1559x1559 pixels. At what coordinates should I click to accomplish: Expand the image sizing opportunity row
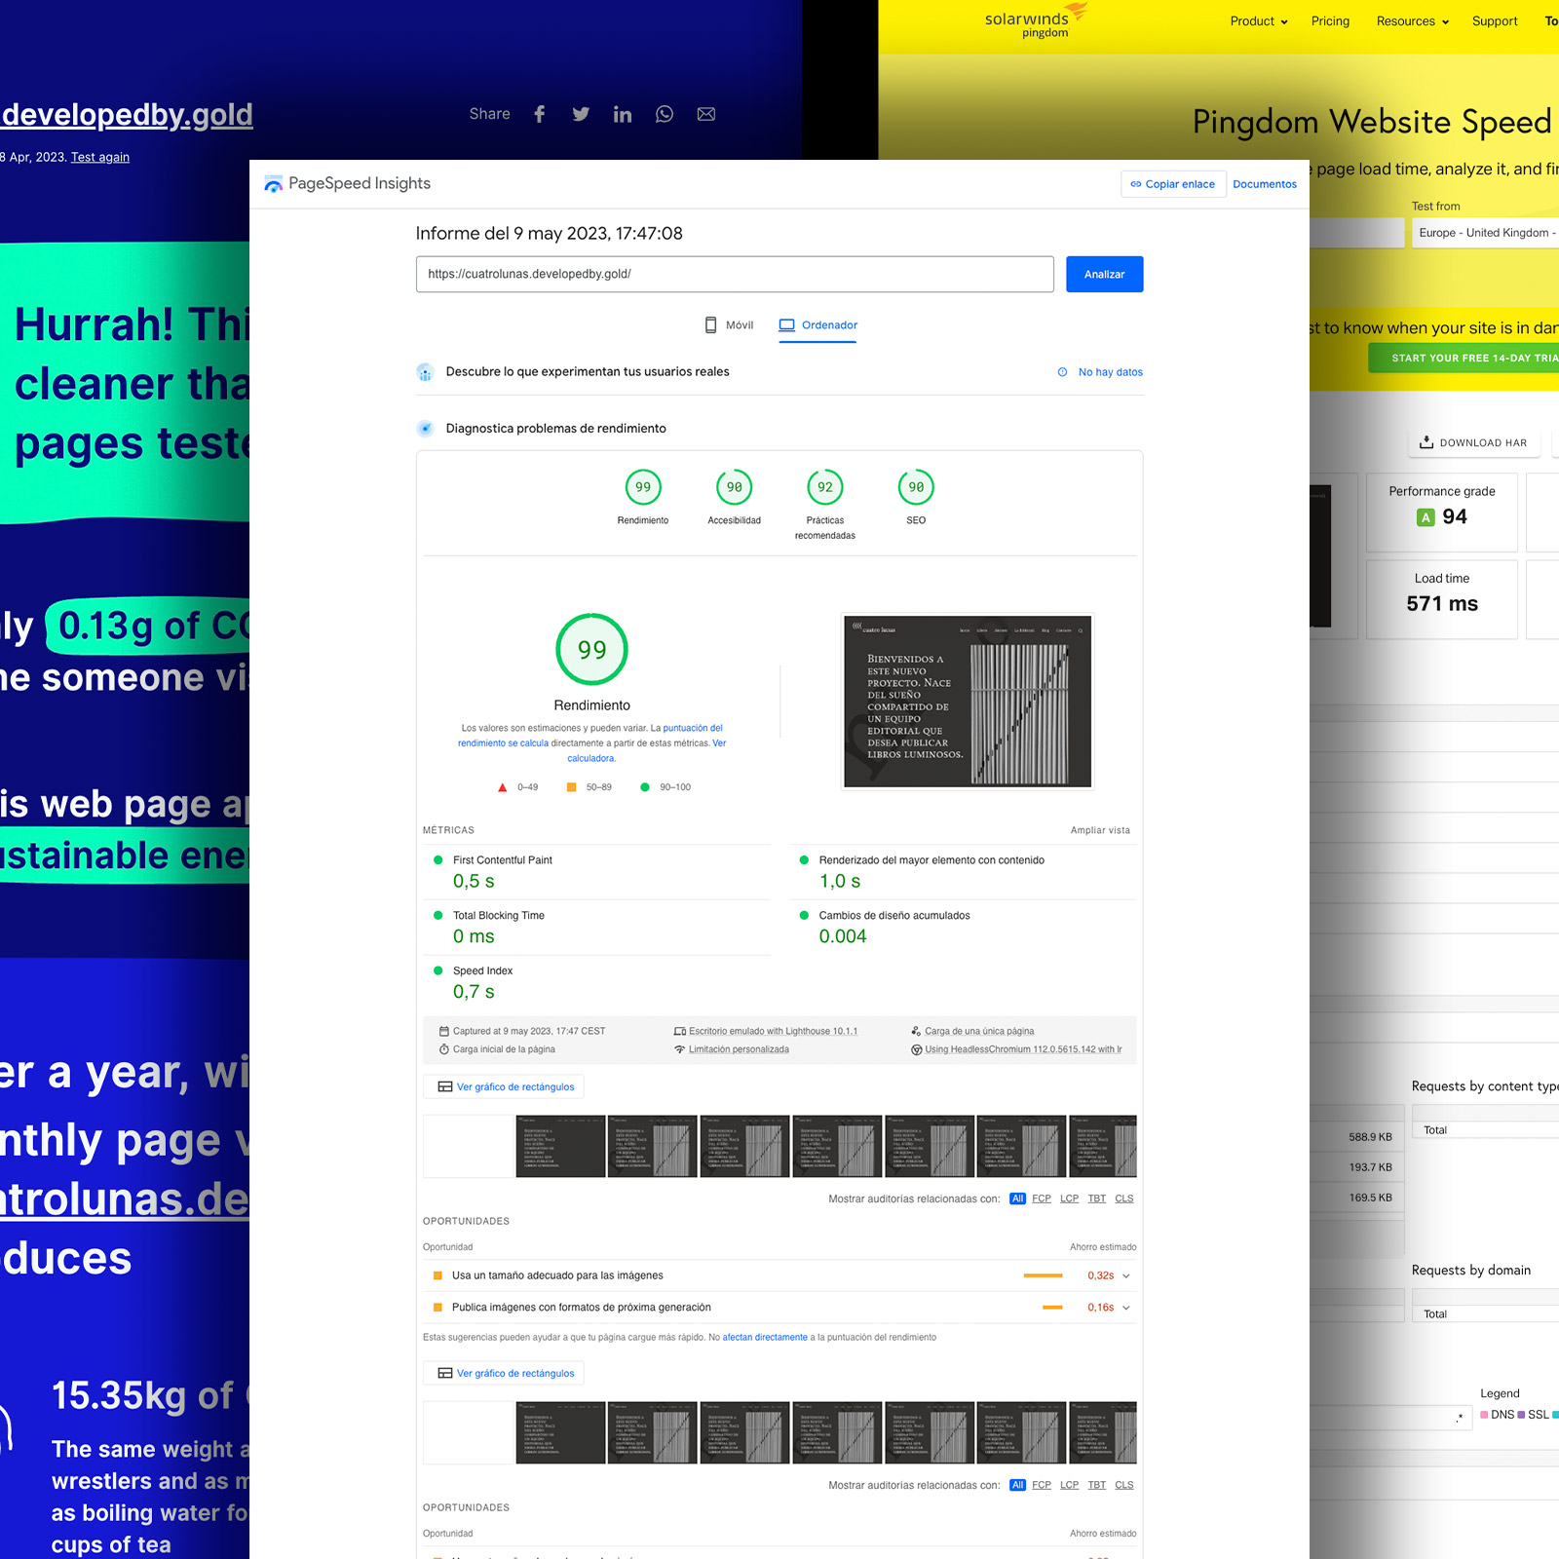click(x=779, y=1275)
